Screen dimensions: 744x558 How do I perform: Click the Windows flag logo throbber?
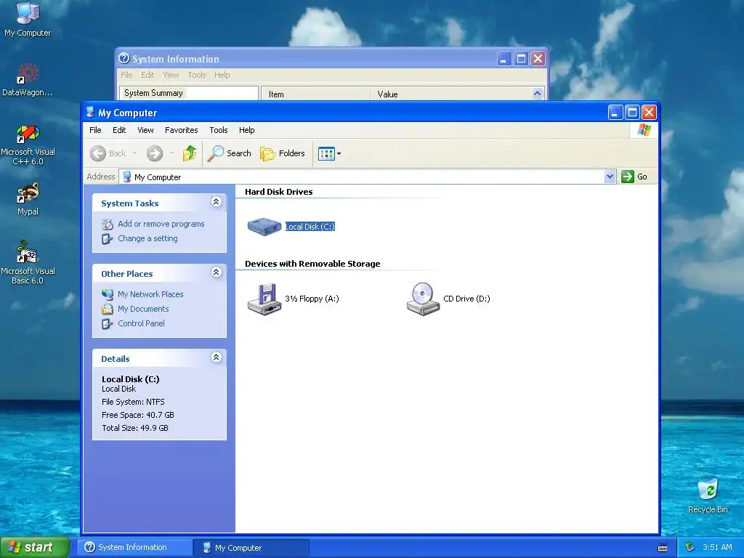click(644, 129)
